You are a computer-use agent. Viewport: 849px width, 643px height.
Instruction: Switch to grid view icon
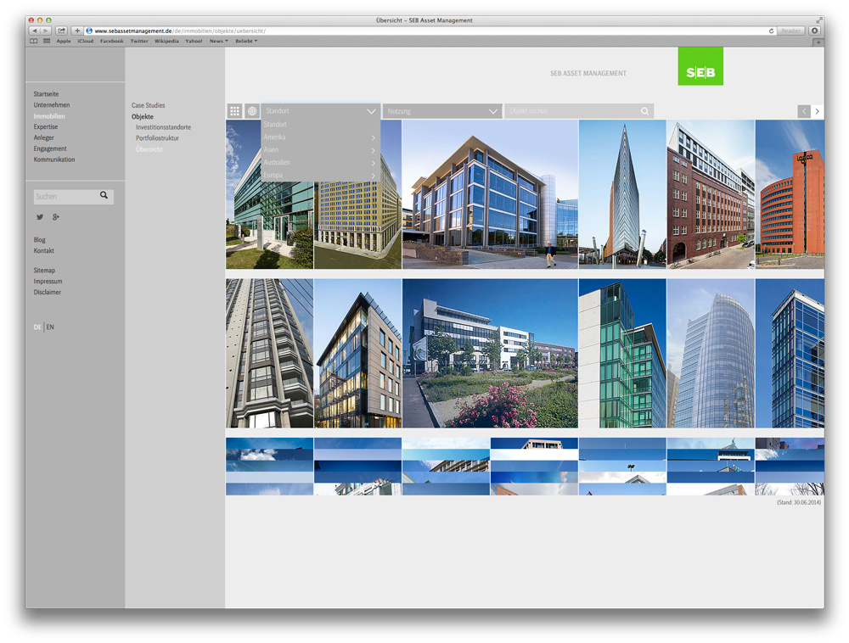234,111
